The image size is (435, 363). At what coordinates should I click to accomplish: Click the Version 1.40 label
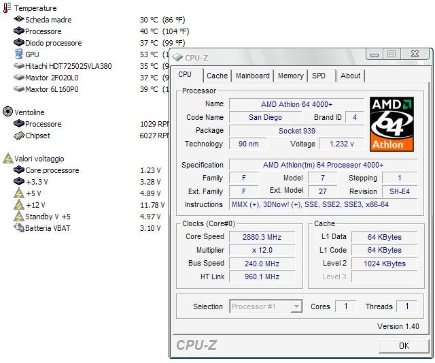coord(398,326)
